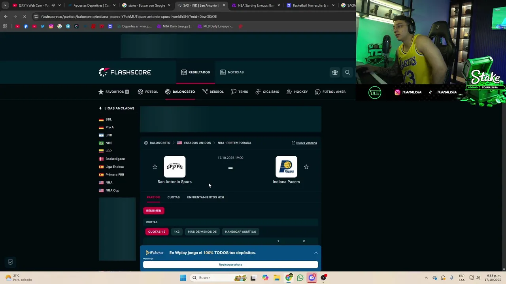This screenshot has height=284, width=506.
Task: Open Discord from the taskbar
Action: (312, 278)
